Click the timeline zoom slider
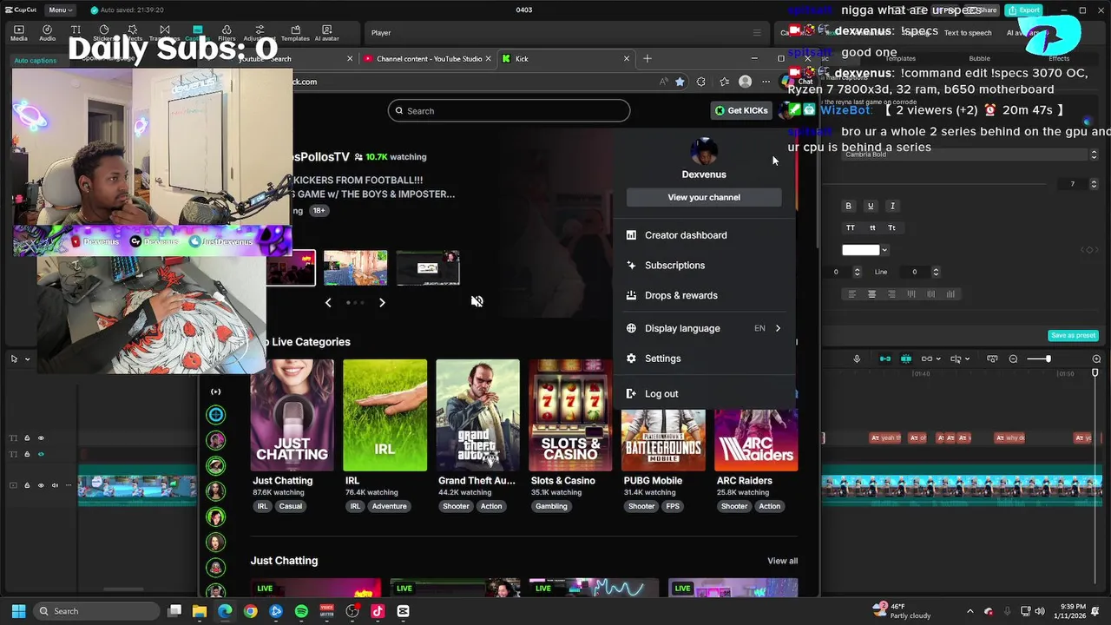The height and width of the screenshot is (625, 1111). (1039, 359)
